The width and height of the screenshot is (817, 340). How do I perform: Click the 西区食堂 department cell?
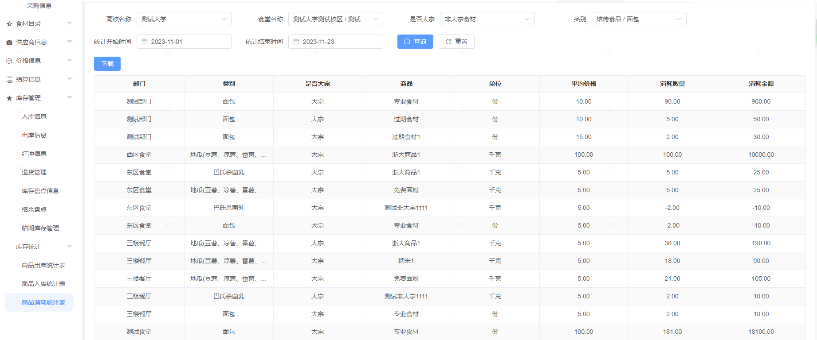point(139,155)
